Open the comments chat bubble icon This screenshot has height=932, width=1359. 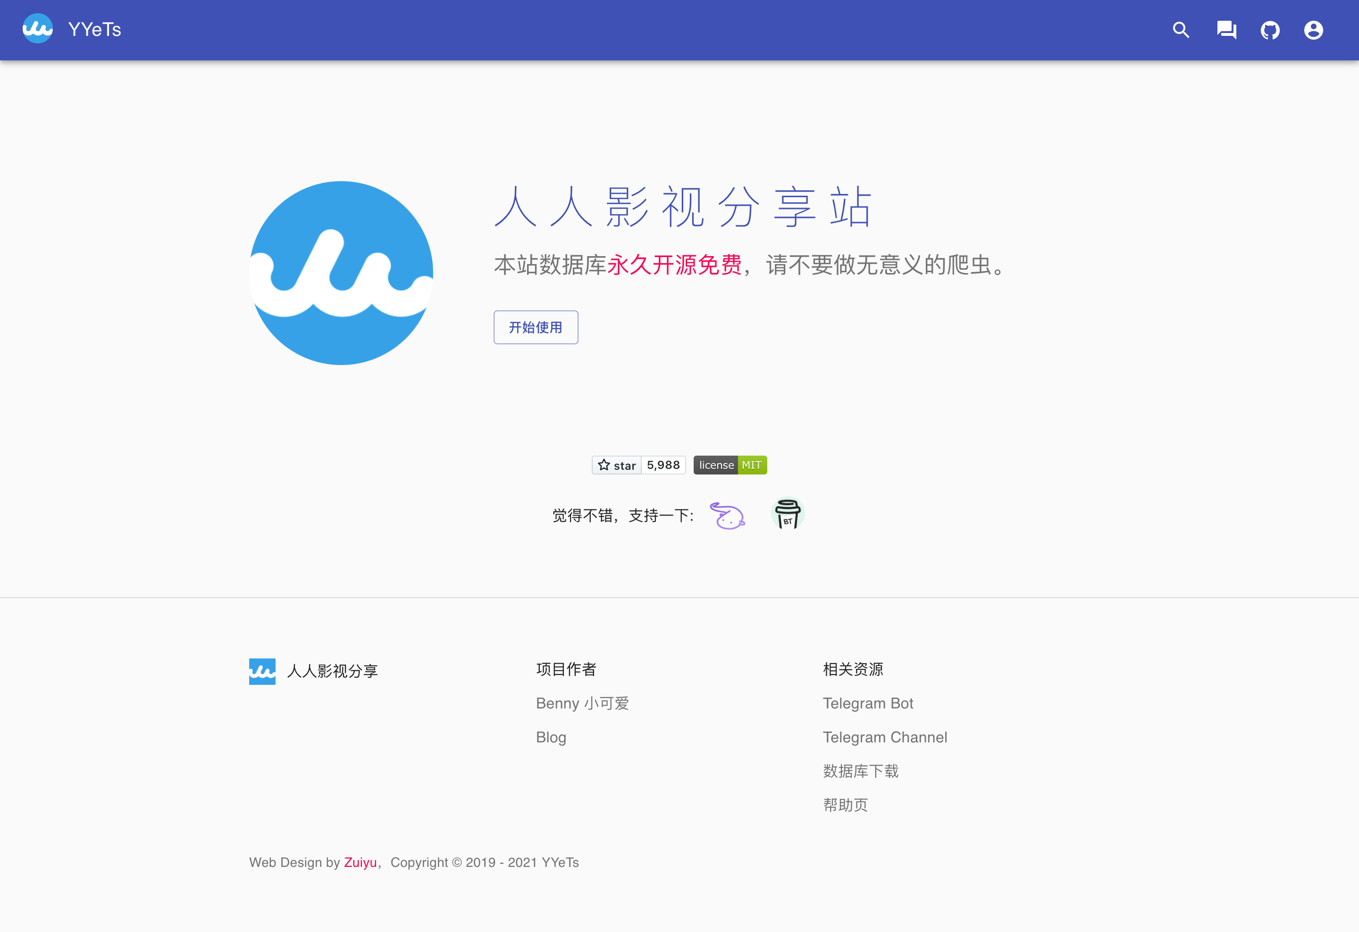[1225, 30]
